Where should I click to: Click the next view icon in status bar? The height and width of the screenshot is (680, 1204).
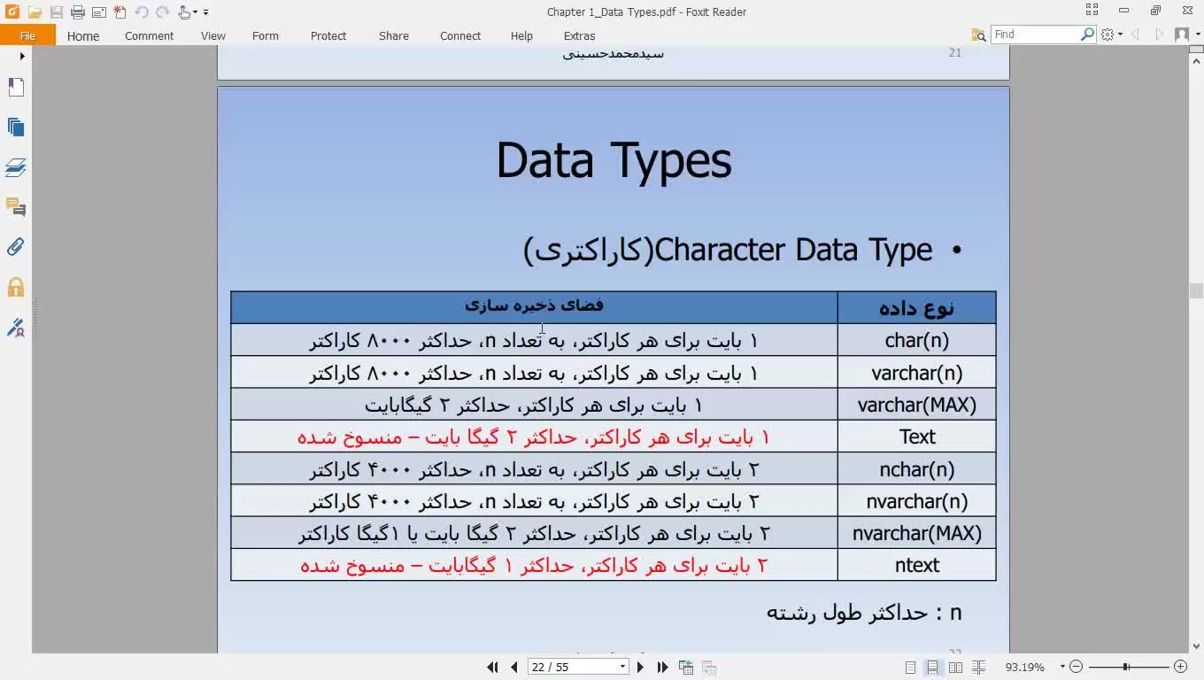(x=708, y=668)
